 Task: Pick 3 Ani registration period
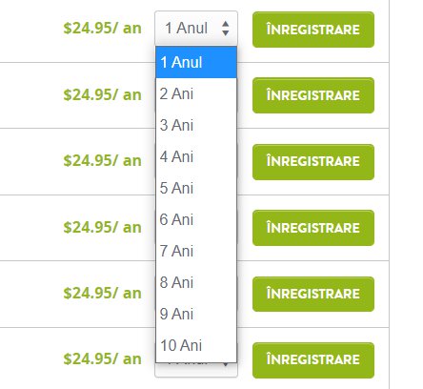tap(196, 125)
